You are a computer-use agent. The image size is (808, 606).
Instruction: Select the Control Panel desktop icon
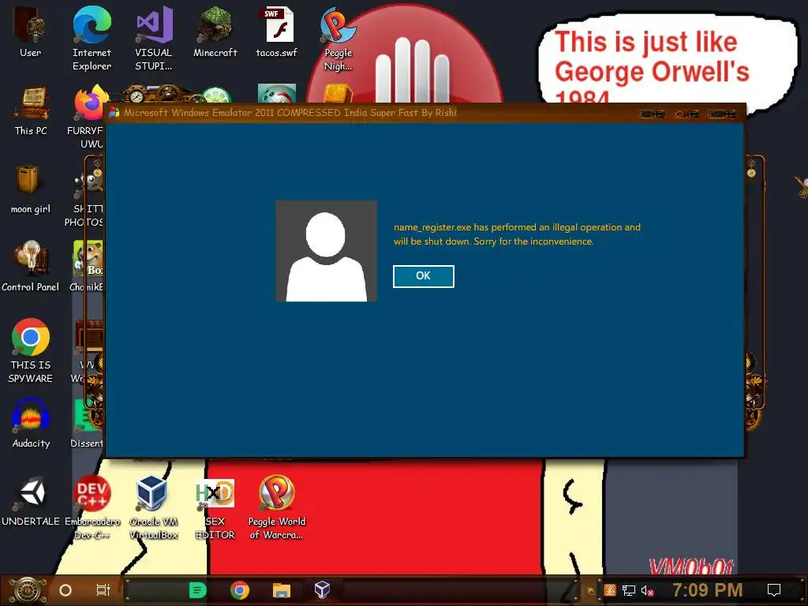coord(31,267)
